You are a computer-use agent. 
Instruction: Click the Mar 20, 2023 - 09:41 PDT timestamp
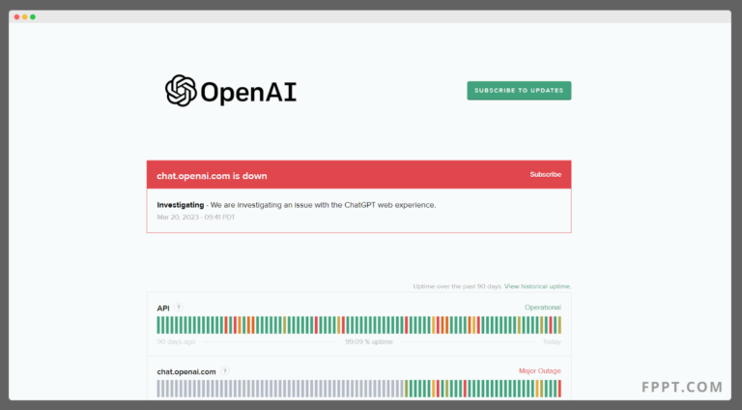(x=196, y=218)
